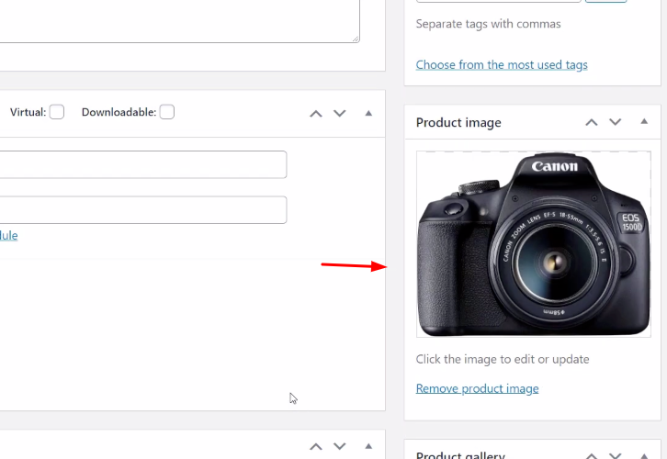Click inside the description text area

pos(178,21)
